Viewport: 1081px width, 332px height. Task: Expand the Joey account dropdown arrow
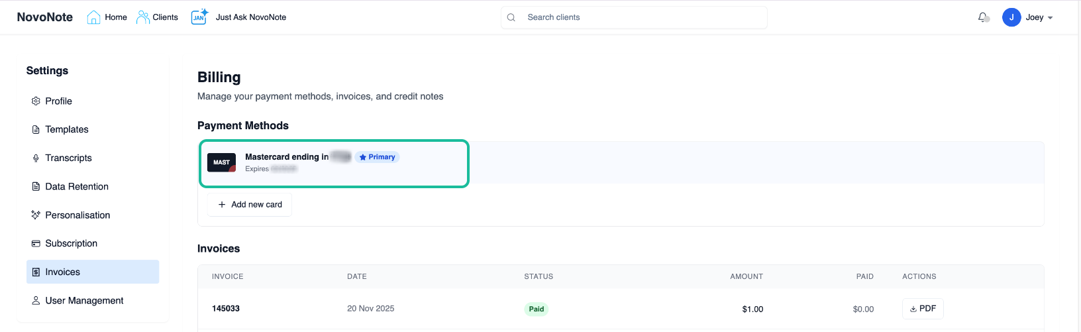tap(1051, 18)
